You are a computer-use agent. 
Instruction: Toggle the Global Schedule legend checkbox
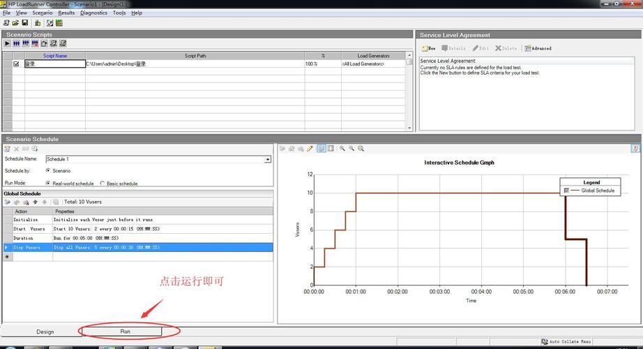[566, 191]
